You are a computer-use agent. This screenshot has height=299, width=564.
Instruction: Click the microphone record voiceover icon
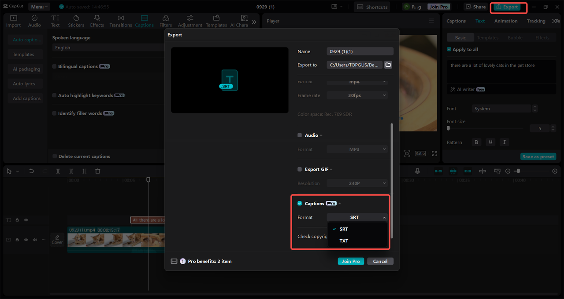[x=417, y=171]
